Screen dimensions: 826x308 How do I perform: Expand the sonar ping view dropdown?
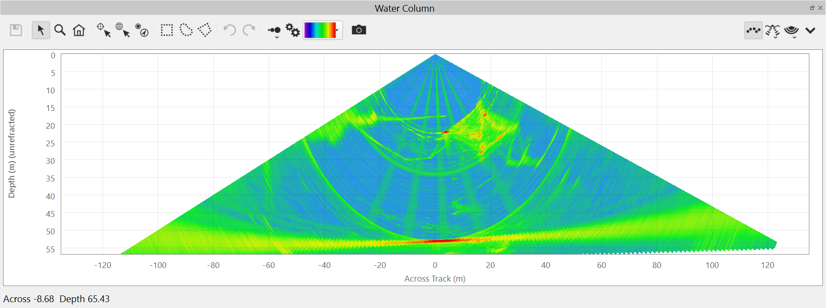(791, 31)
